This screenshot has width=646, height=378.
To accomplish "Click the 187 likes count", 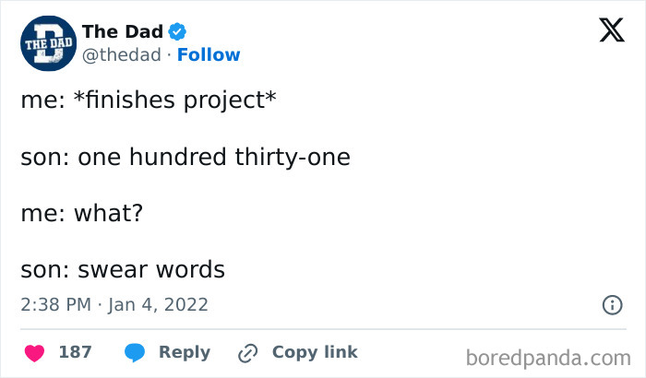I will coord(75,352).
